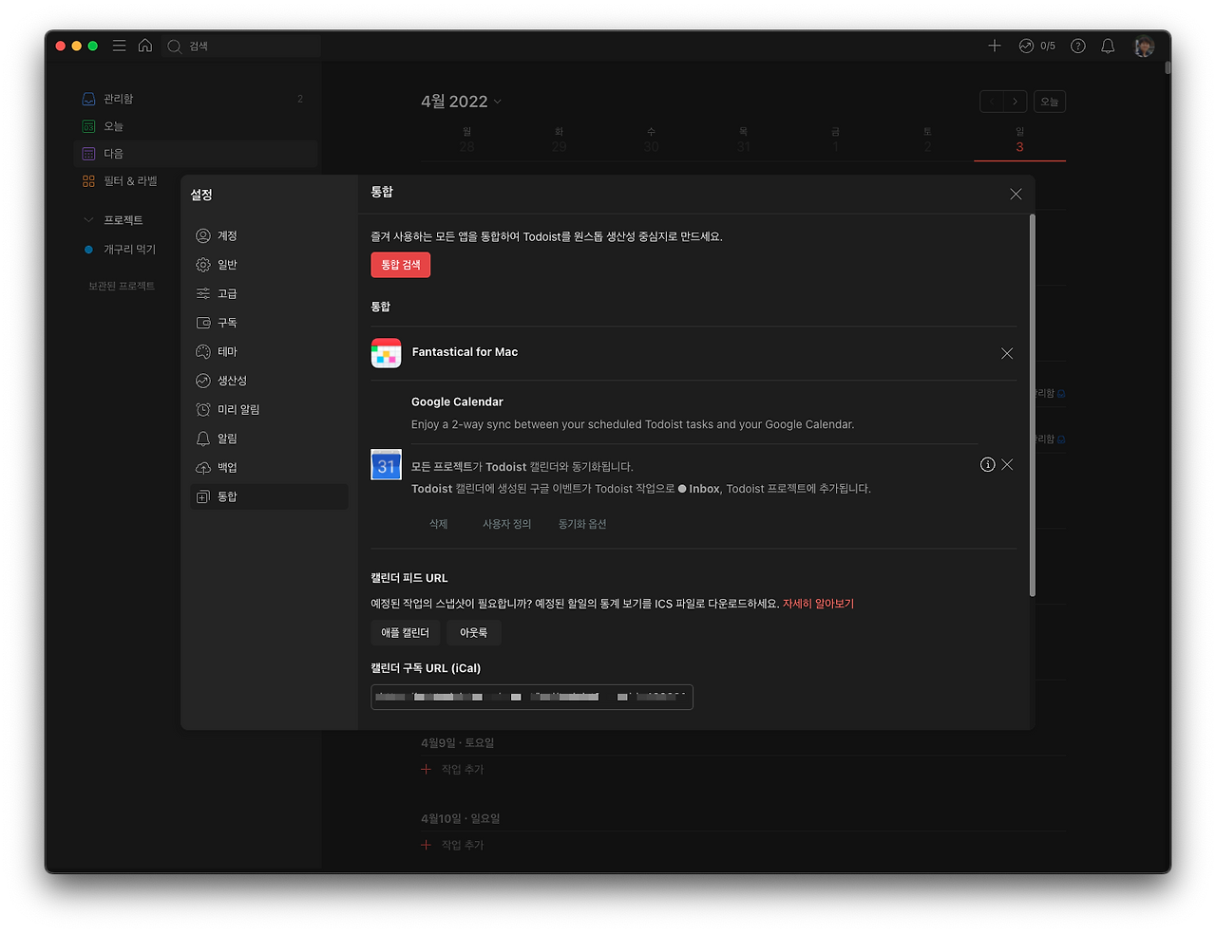Go to next week arrow

(1016, 102)
